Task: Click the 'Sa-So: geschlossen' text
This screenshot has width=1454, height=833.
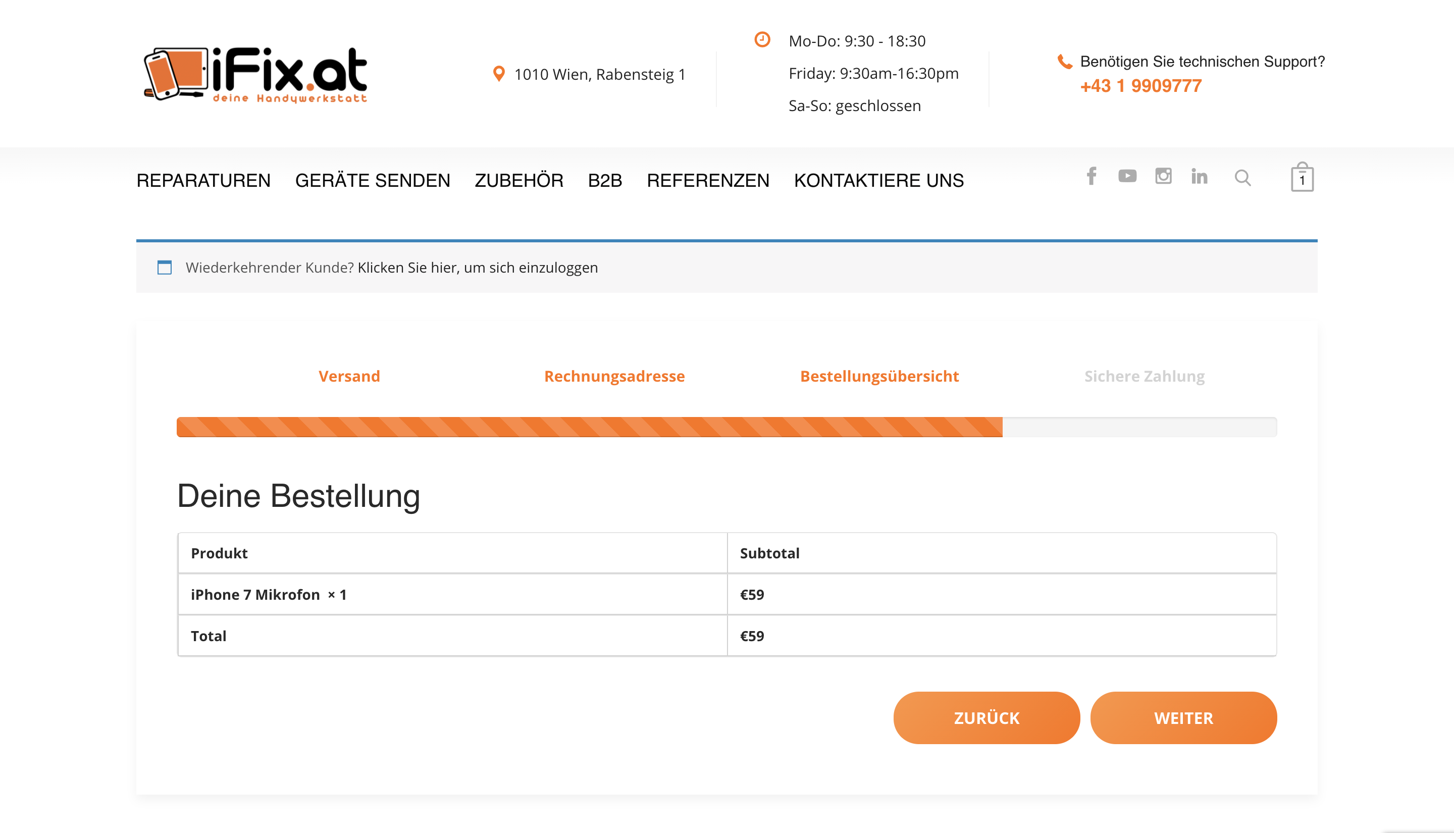Action: [x=855, y=106]
